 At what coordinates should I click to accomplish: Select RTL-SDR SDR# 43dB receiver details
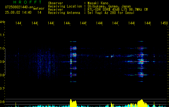[118, 10]
